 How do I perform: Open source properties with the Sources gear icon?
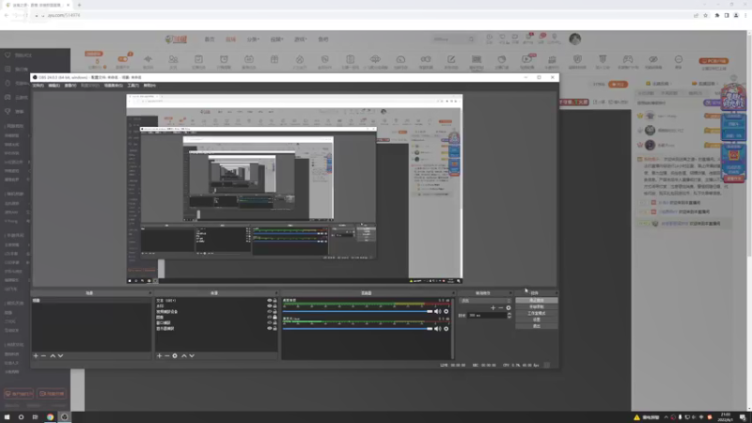pyautogui.click(x=175, y=356)
